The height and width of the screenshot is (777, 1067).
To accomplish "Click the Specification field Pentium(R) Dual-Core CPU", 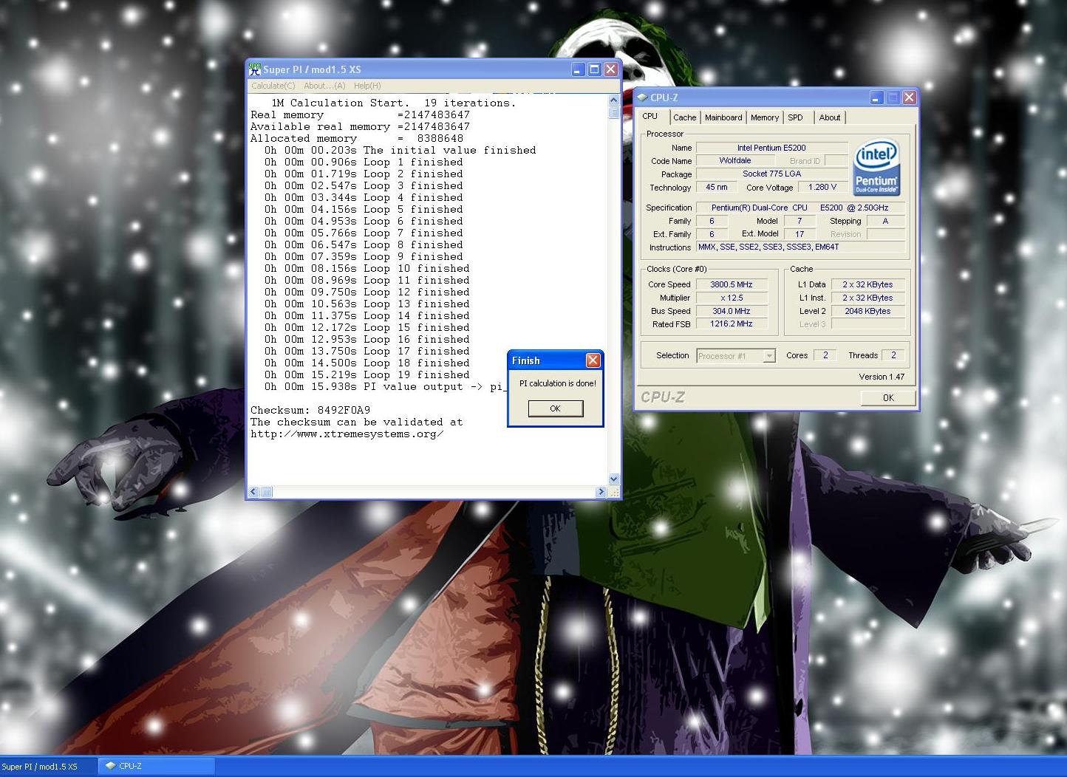I will point(800,208).
